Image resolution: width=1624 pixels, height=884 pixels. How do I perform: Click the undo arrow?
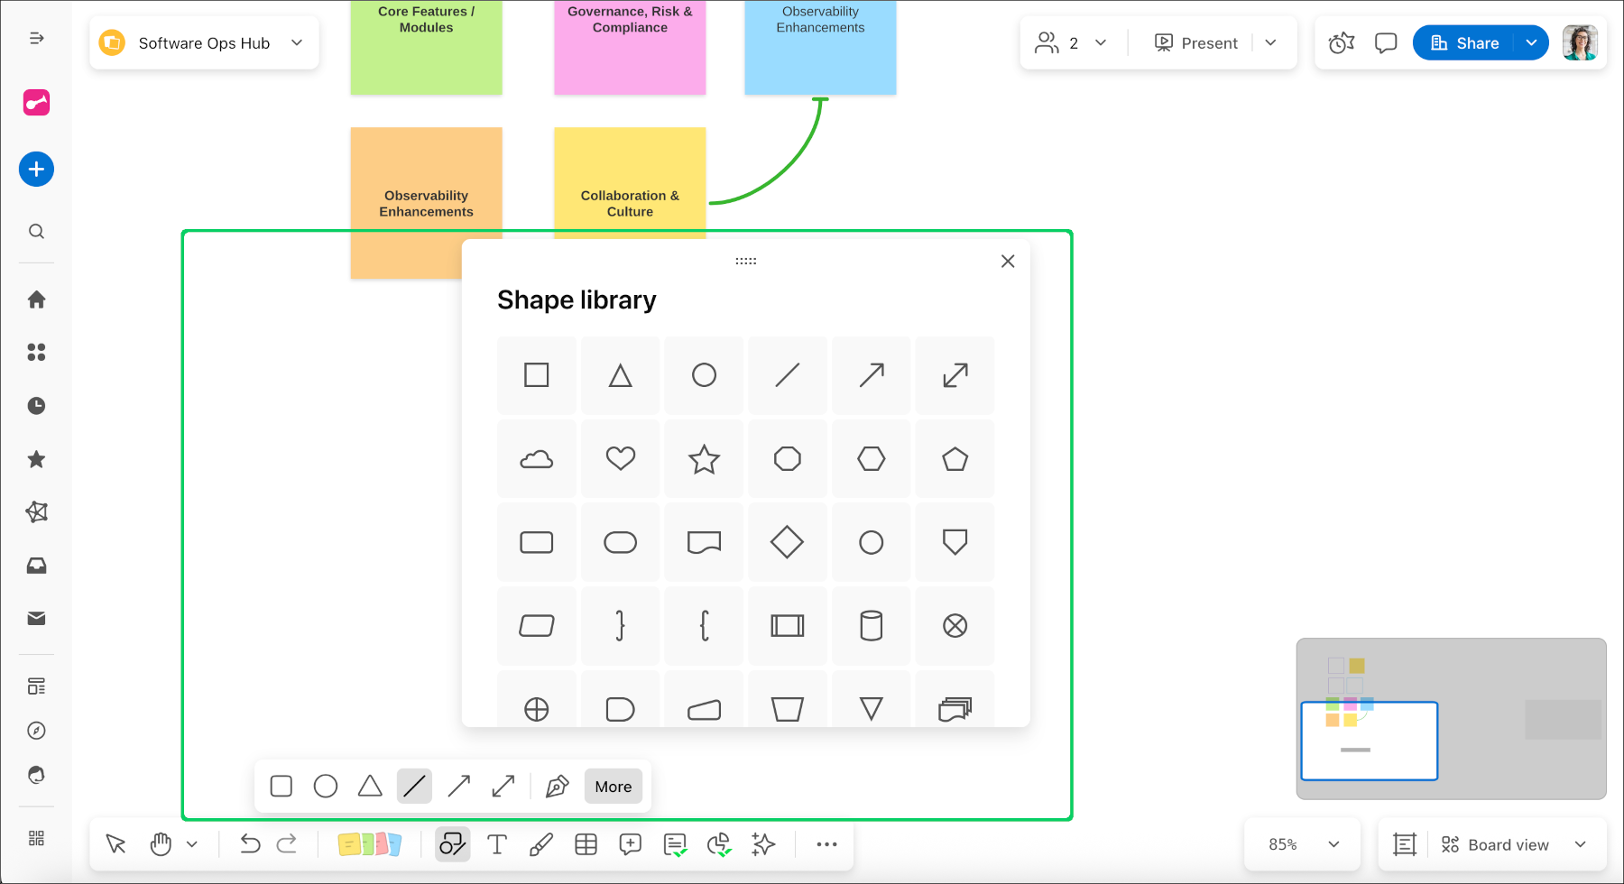coord(250,844)
